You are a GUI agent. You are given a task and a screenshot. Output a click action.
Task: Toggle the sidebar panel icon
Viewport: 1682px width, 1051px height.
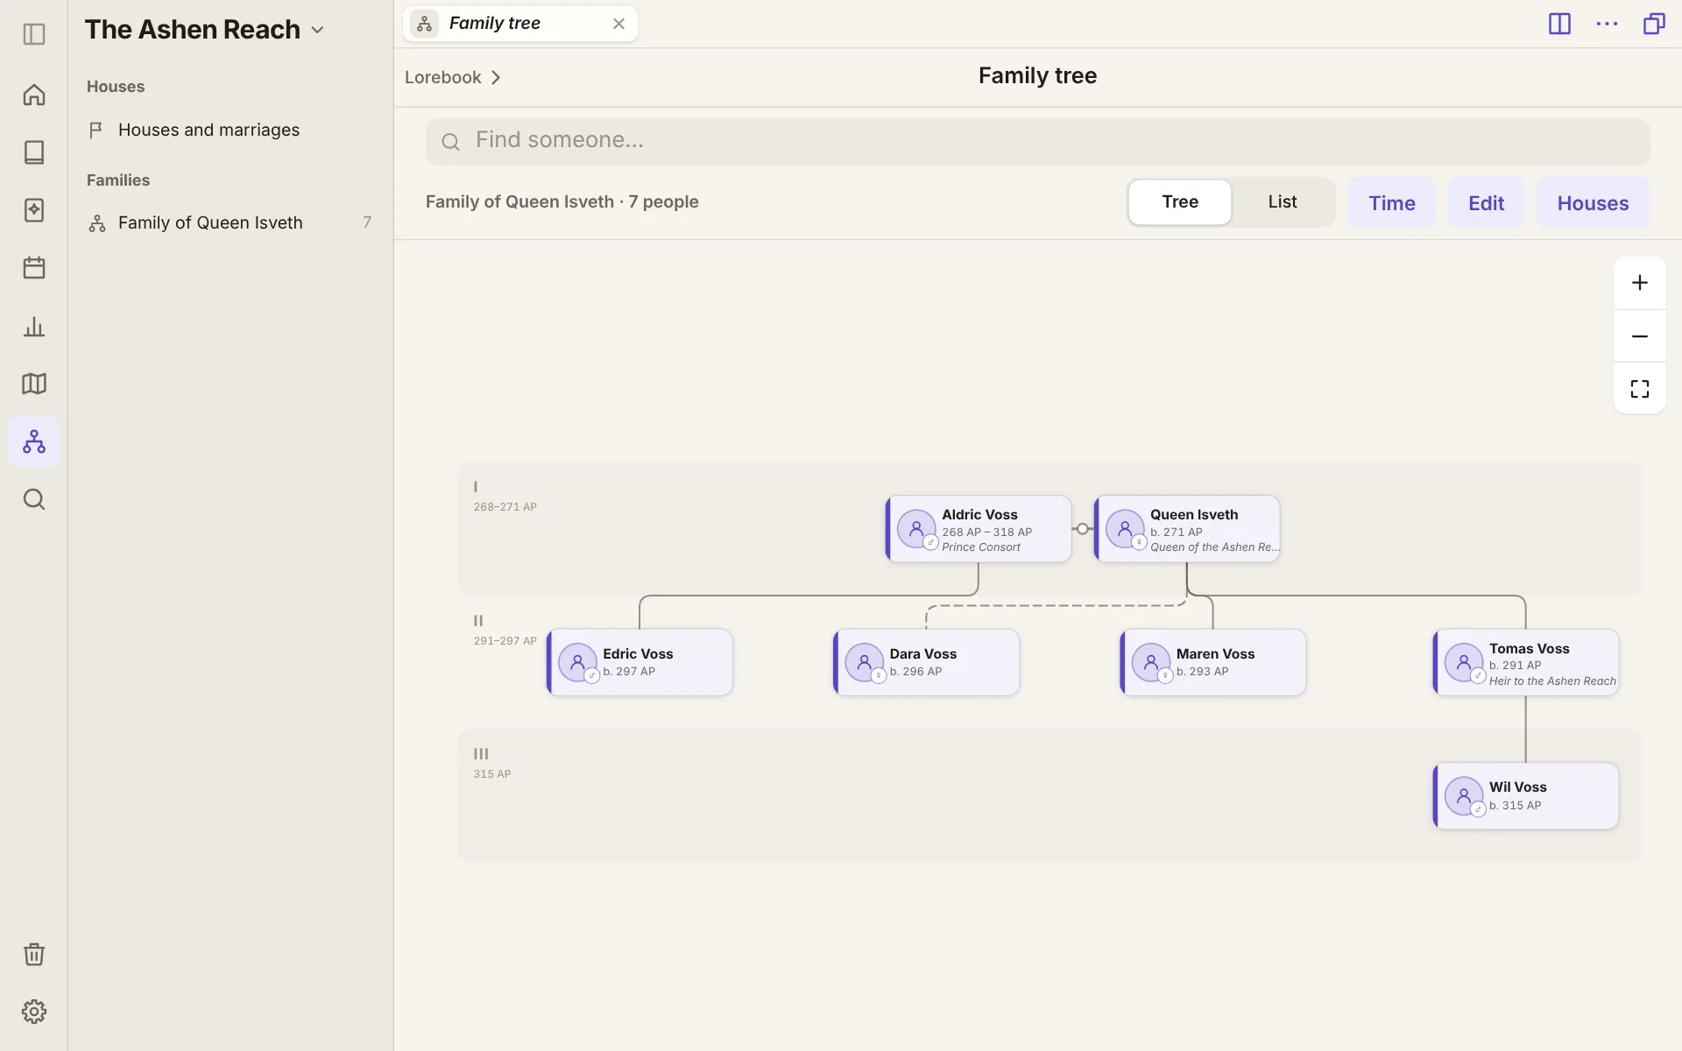coord(34,34)
